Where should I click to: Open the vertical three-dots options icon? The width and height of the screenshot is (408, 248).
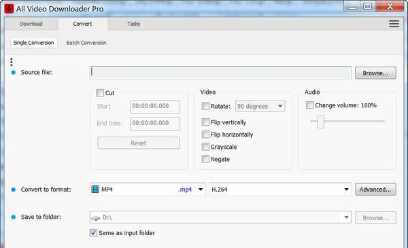click(x=11, y=62)
